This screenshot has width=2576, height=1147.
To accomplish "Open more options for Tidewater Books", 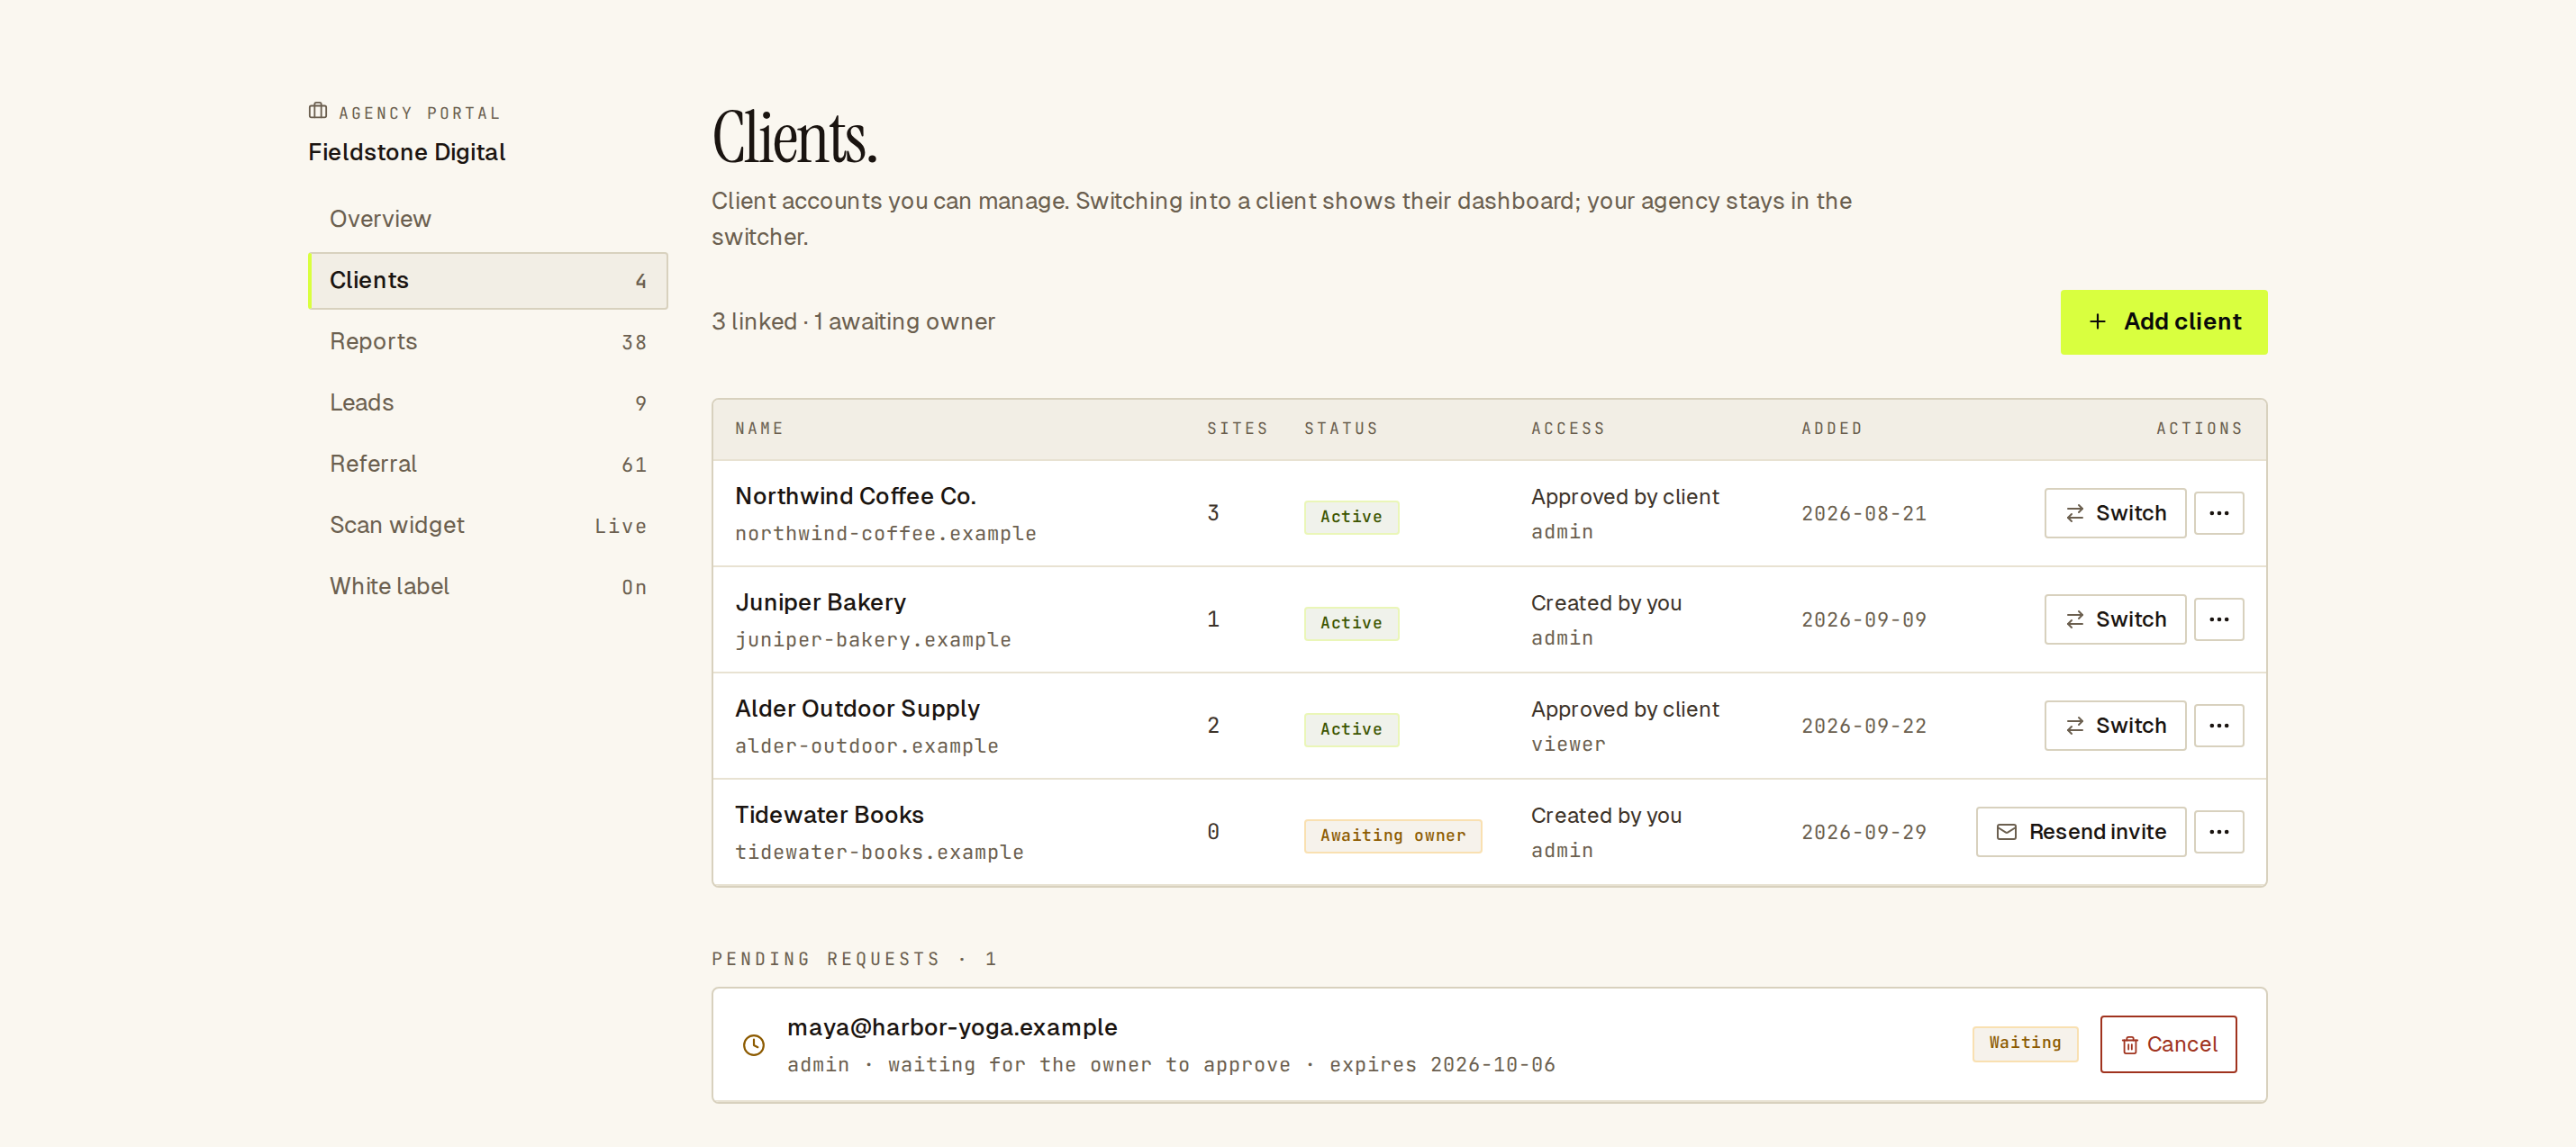I will click(x=2219, y=832).
